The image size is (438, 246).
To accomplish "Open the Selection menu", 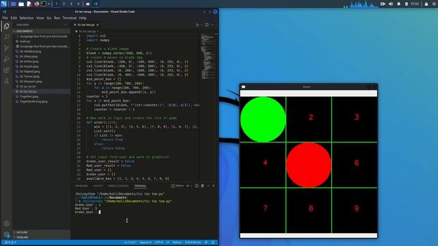I will tap(27, 18).
